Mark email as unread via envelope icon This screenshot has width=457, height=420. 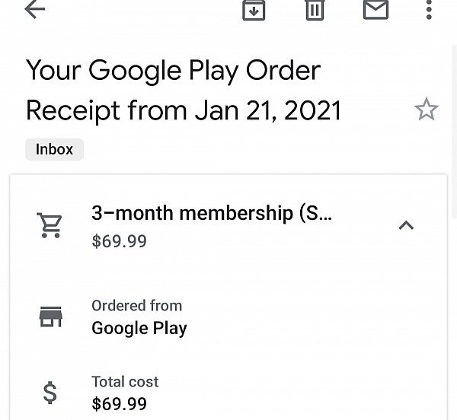[376, 9]
